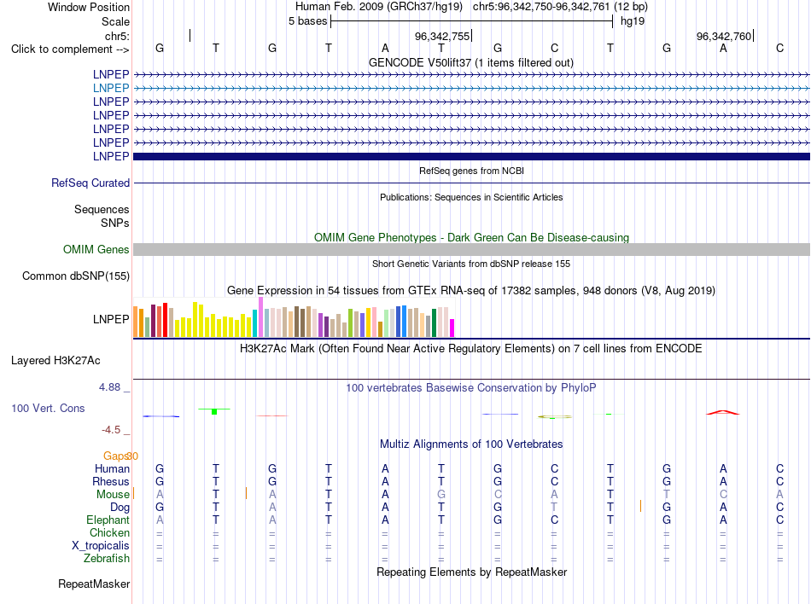This screenshot has width=811, height=604.
Task: Click the red first-tall bar in GTEx chart
Action: pyautogui.click(x=165, y=320)
